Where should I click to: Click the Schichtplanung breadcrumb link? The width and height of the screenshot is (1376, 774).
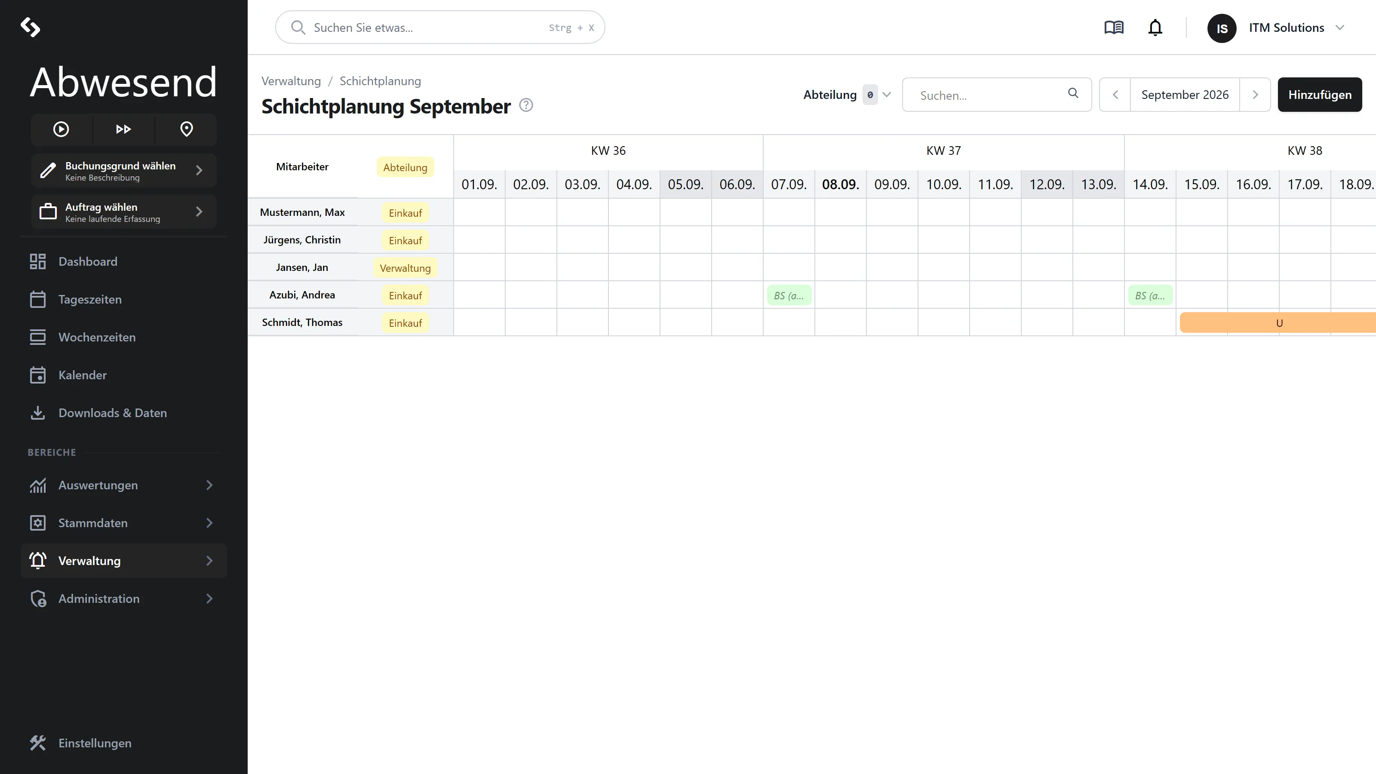click(380, 81)
